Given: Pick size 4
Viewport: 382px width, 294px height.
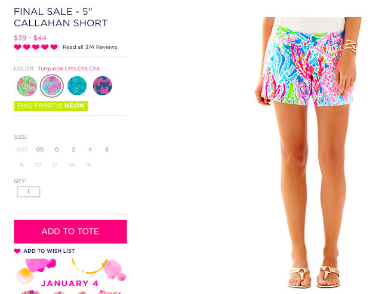Looking at the screenshot, I should coord(90,150).
